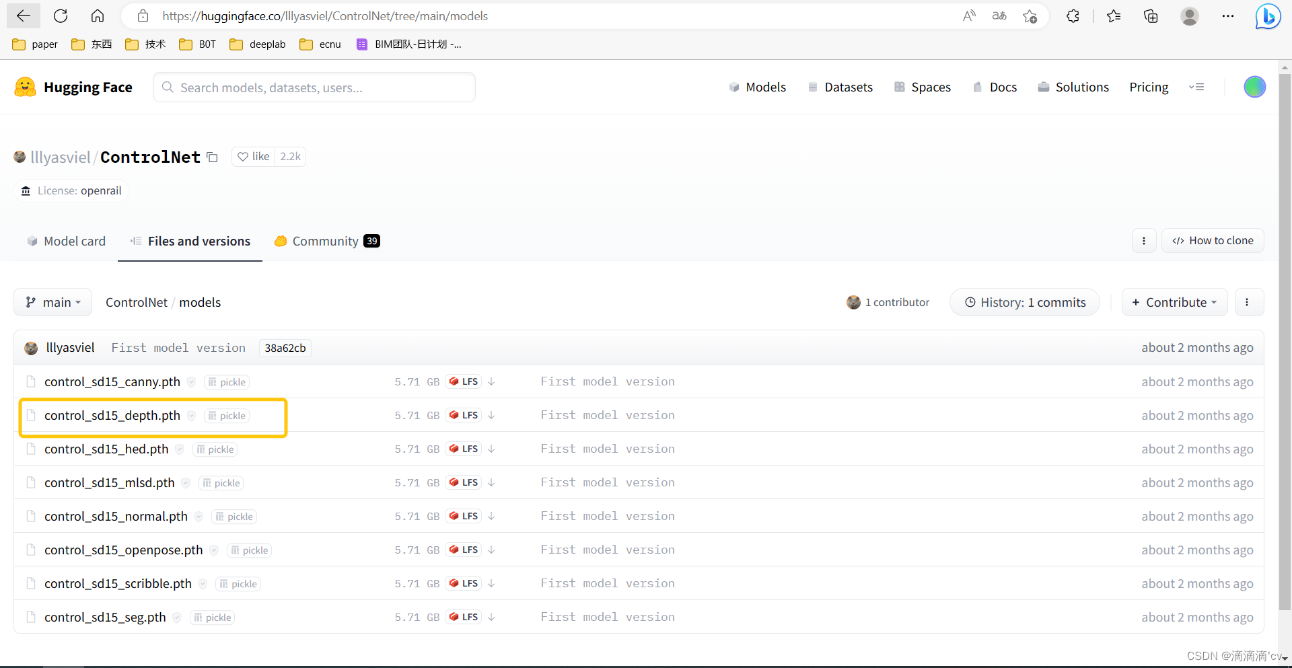Screen dimensions: 1292x668
Task: Open the pickle badge for control_sd15_openpose.pth
Action: [x=249, y=550]
